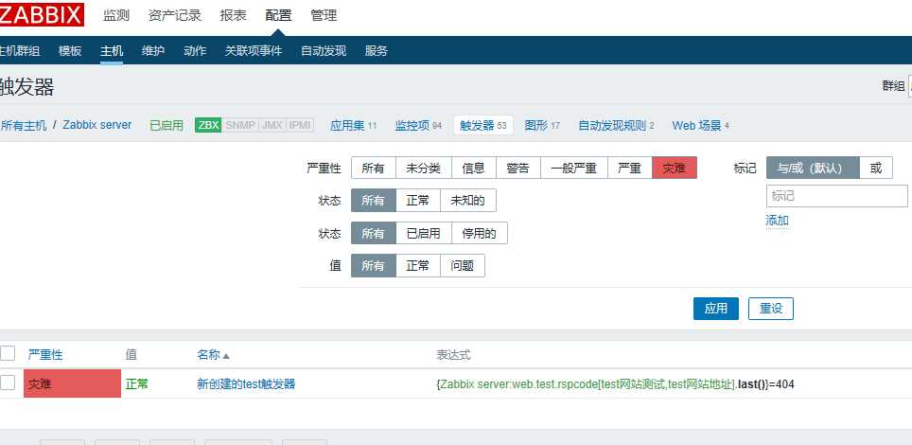This screenshot has height=445, width=912.
Task: Click the Zabbix server expression link
Action: tap(587, 383)
